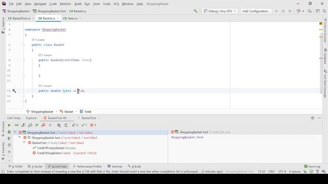Image resolution: width=328 pixels, height=184 pixels.
Task: Click the Rider logo in title bar
Action: tap(4, 4)
